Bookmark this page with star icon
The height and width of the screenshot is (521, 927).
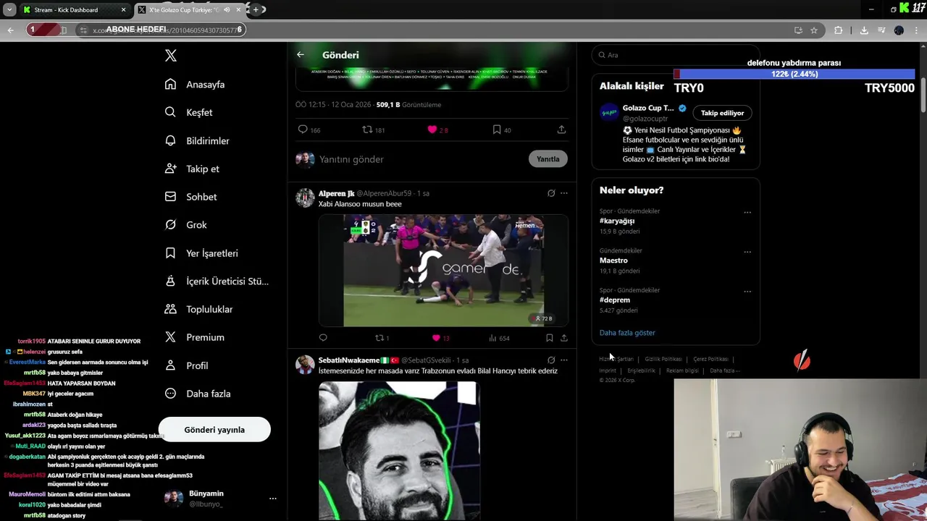pyautogui.click(x=814, y=30)
